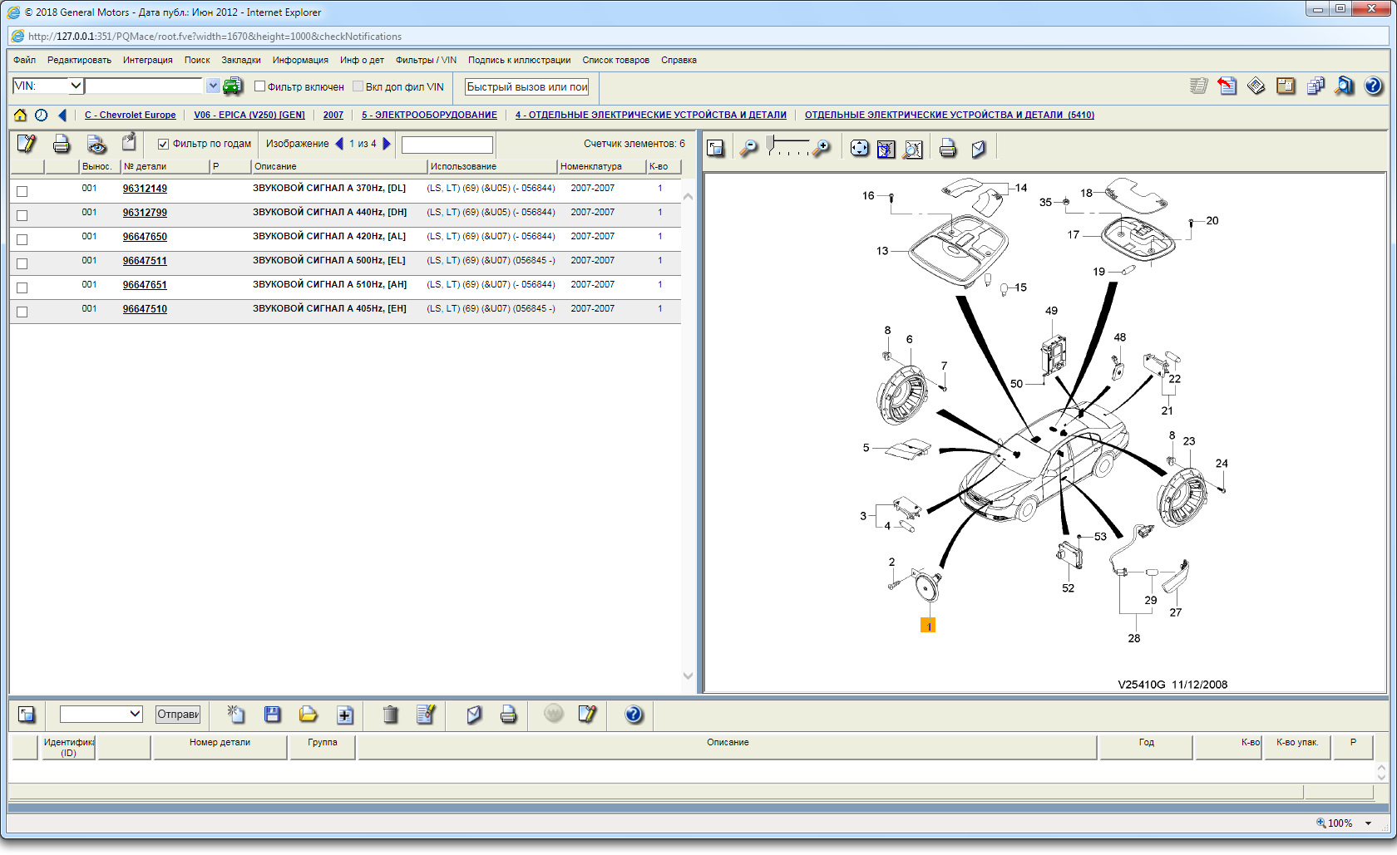Follow the 'C - Chevrolet Europe' breadcrumb link

130,115
